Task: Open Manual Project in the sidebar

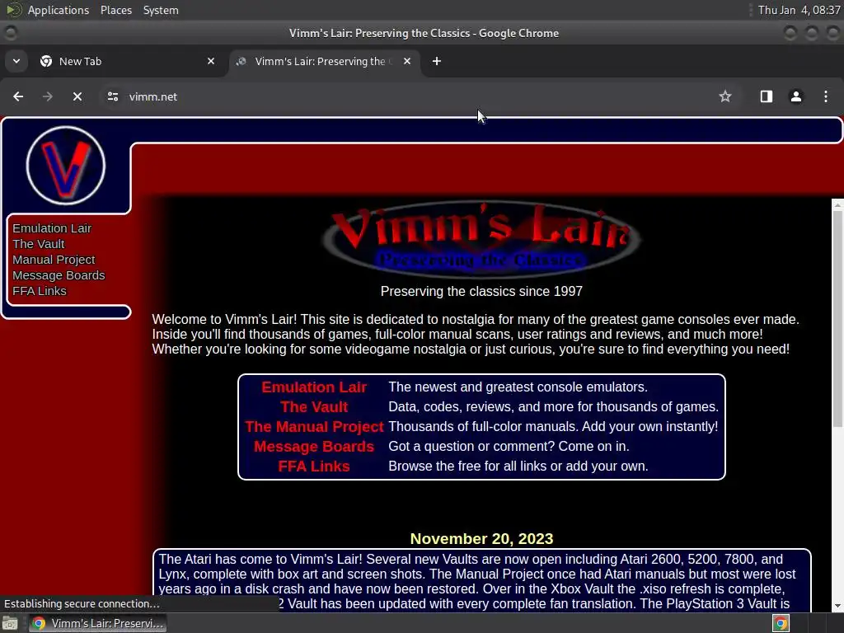Action: point(54,260)
